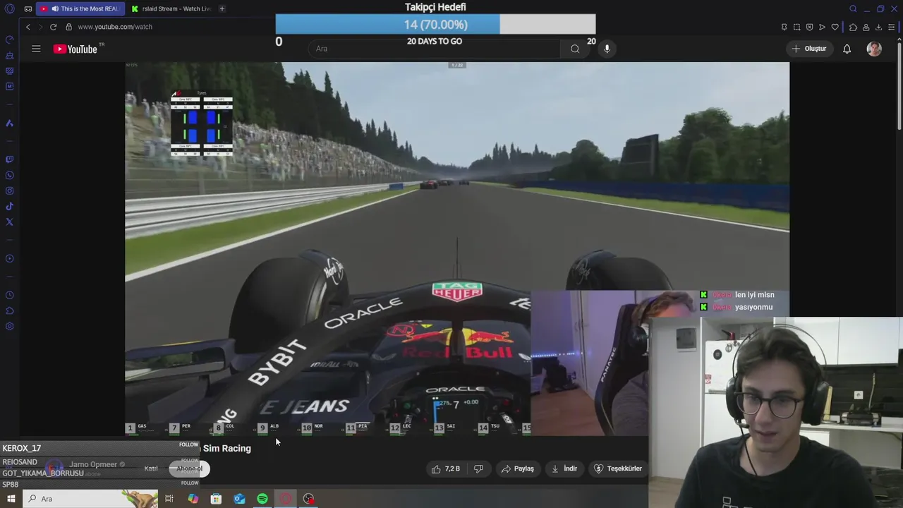Open YouTube notifications bell
903x508 pixels.
click(847, 49)
